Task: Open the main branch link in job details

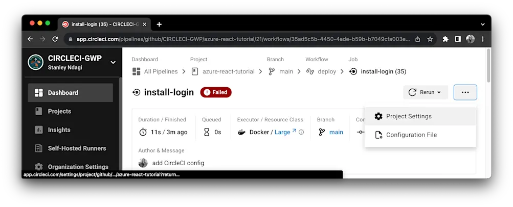Action: click(x=336, y=132)
